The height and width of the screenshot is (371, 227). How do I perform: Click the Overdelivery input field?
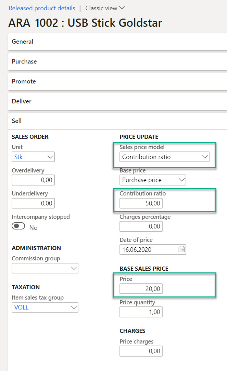pos(33,180)
